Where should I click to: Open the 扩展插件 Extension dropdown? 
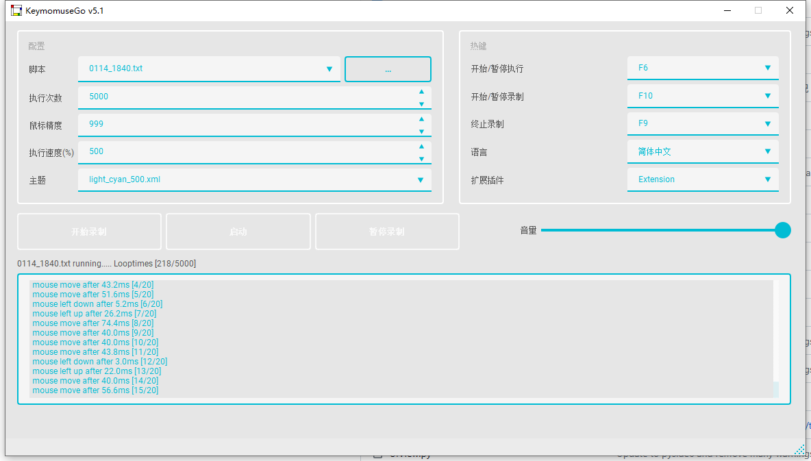click(x=702, y=179)
